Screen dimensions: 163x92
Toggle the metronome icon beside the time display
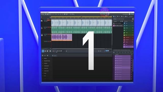click(x=66, y=51)
